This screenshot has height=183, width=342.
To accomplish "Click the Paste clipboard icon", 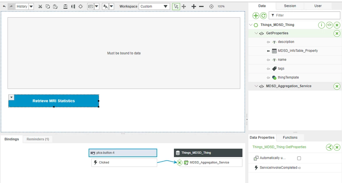I will [x=55, y=6].
